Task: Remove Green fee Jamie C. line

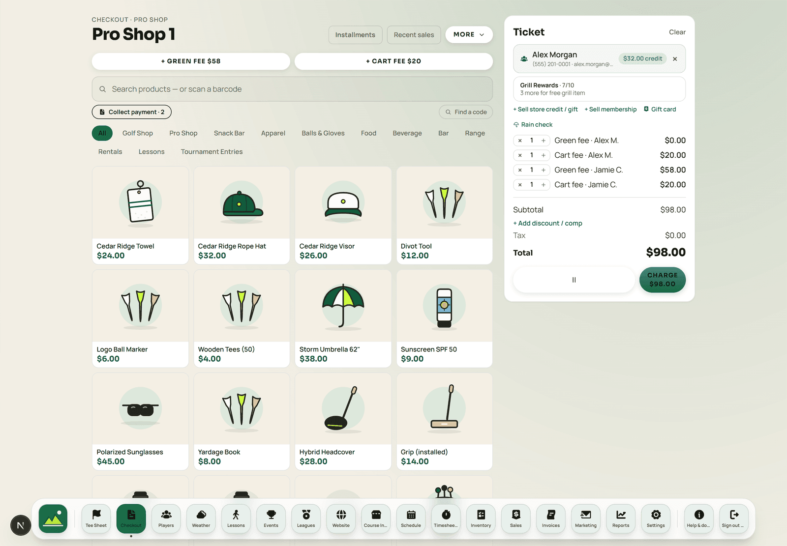Action: 520,170
